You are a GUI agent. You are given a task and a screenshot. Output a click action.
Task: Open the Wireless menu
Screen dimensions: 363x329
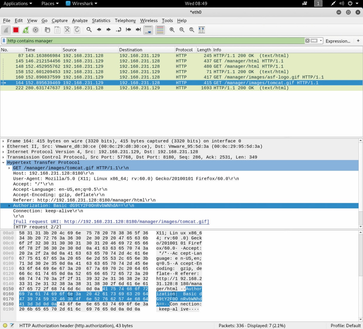pos(149,21)
